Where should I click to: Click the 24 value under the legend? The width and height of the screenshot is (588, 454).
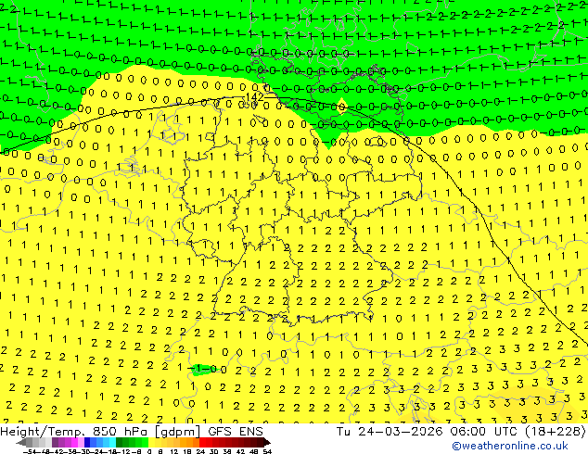[x=200, y=451]
